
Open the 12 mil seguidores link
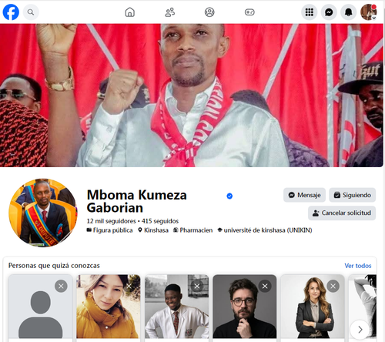(111, 221)
